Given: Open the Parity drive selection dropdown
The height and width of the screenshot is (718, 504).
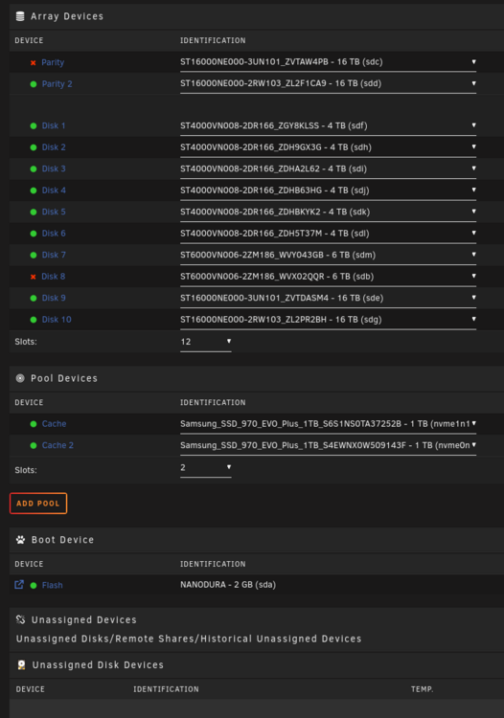Looking at the screenshot, I should coord(328,62).
